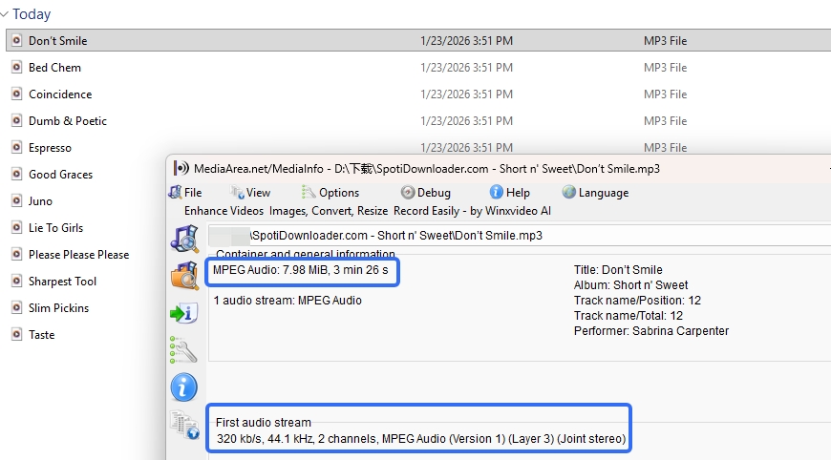Screen dimensions: 831x460
Task: Click the 320 kb/s audio stream details line
Action: 421,439
